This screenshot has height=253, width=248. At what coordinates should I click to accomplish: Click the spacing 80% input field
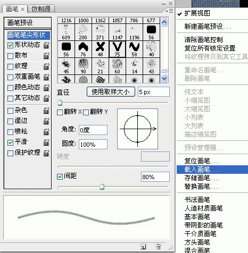click(x=155, y=176)
